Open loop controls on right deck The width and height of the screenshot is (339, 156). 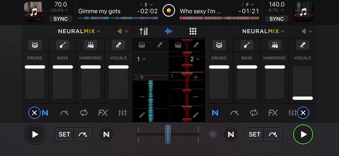pyautogui.click(x=254, y=113)
